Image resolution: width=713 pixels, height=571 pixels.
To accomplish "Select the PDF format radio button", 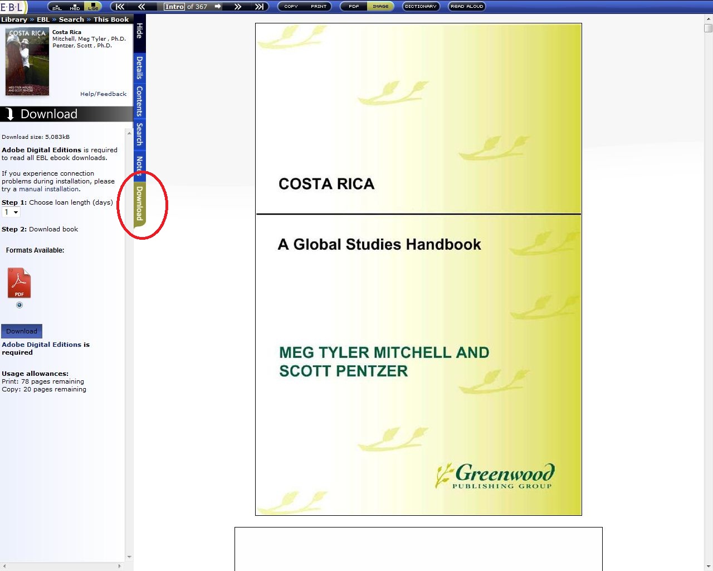I will click(19, 305).
